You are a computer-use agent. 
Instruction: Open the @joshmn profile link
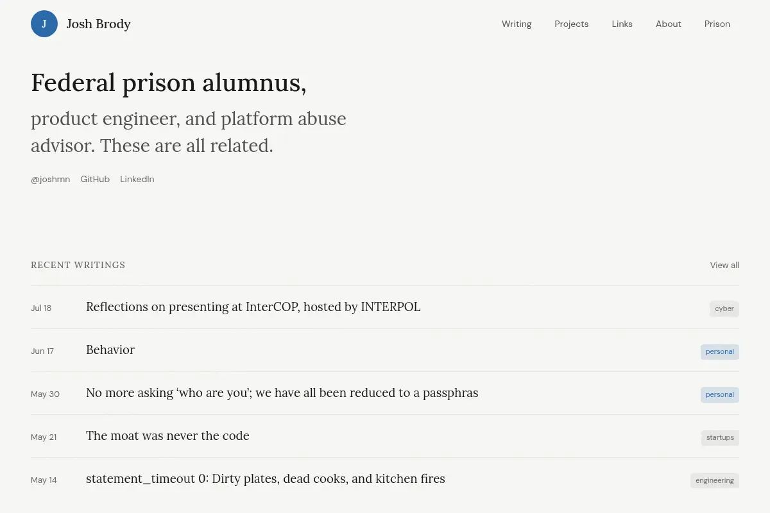[50, 180]
